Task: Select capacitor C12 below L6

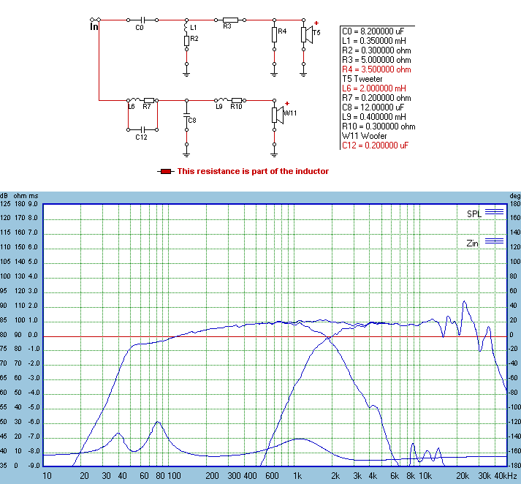Action: coord(142,129)
